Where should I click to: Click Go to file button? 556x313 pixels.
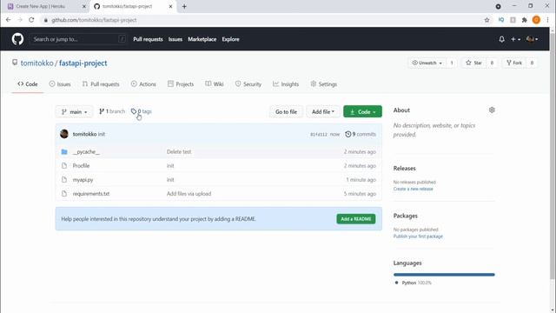point(286,112)
